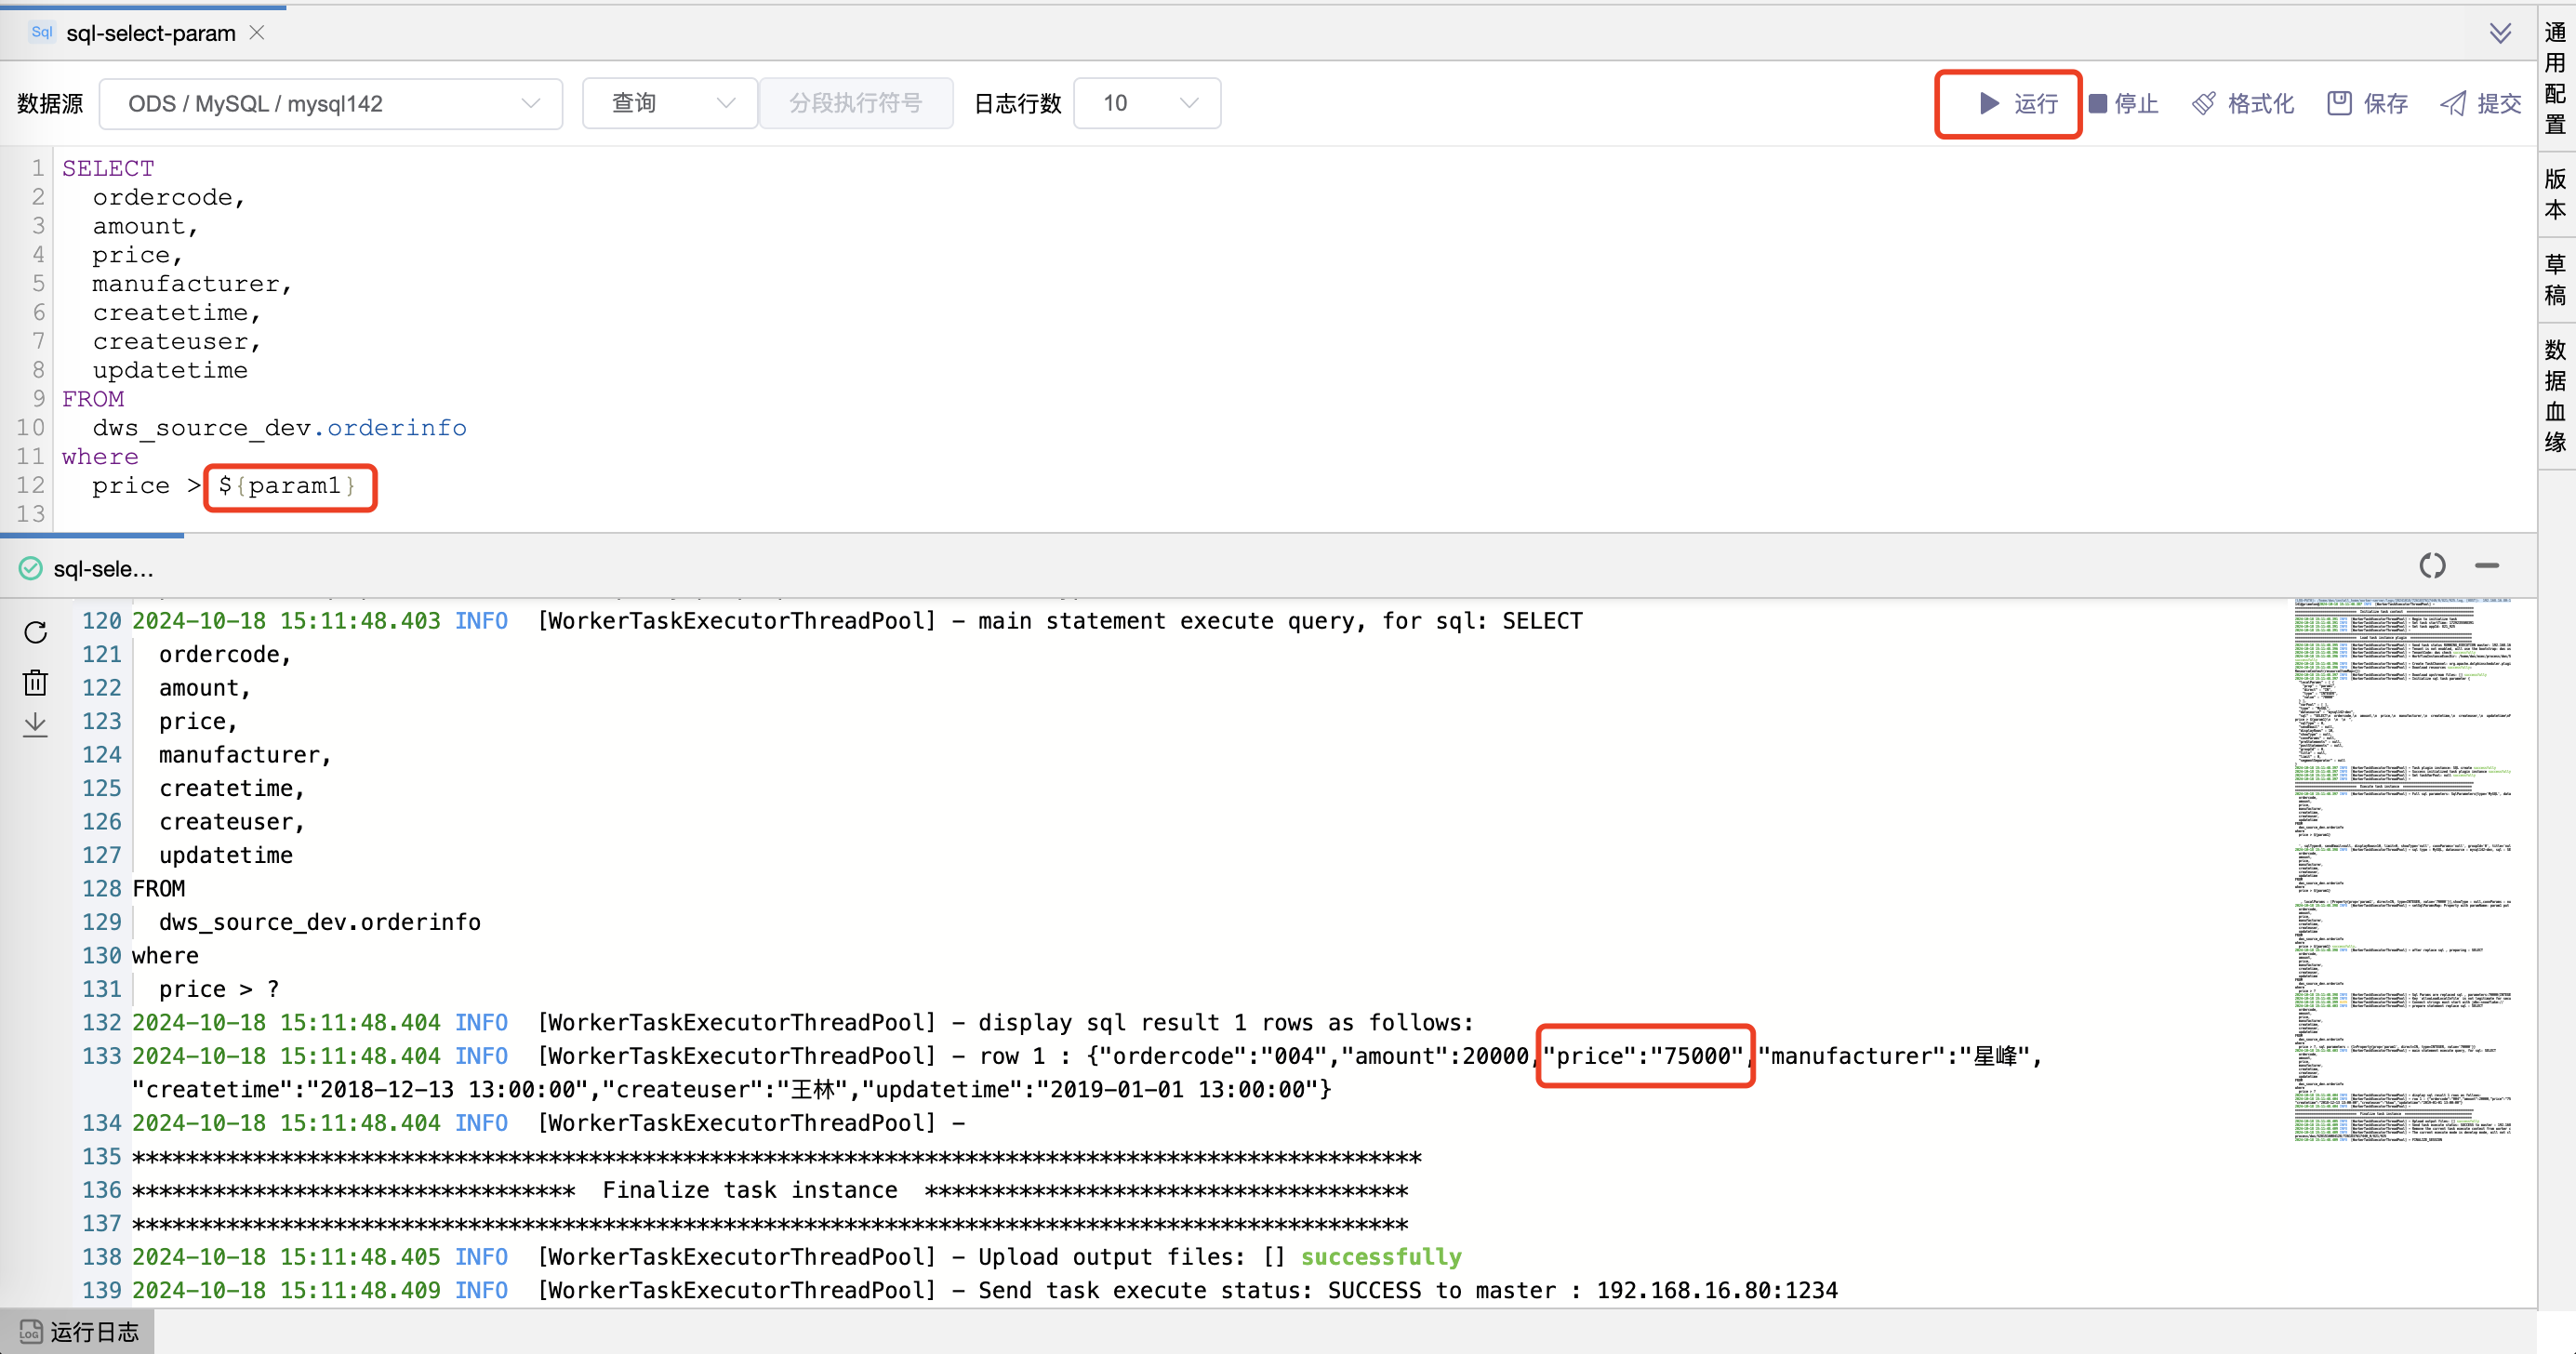Save the SQL script
2576x1354 pixels.
(x=2366, y=103)
